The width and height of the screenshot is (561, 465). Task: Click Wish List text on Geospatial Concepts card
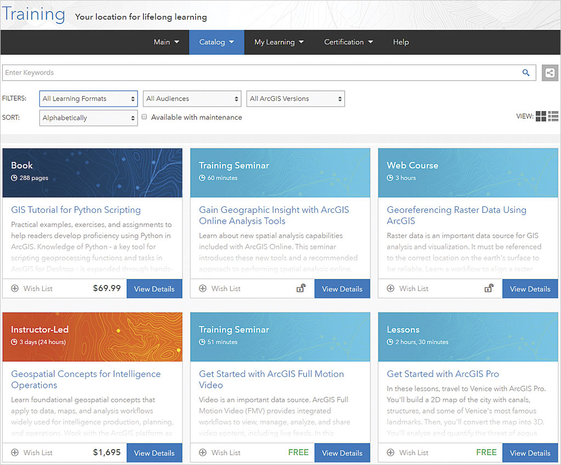click(38, 452)
